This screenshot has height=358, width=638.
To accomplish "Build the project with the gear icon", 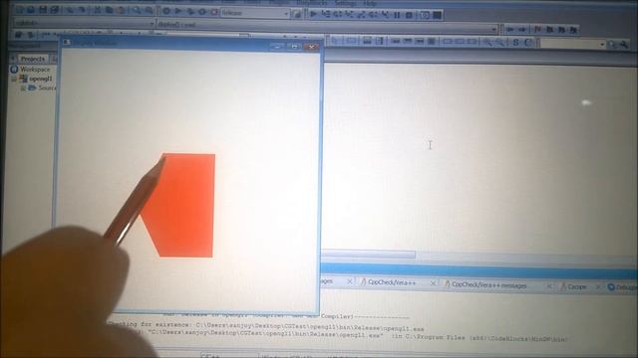I will pos(166,11).
